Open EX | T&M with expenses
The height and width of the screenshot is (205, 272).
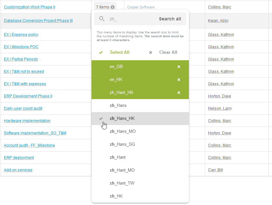25,84
